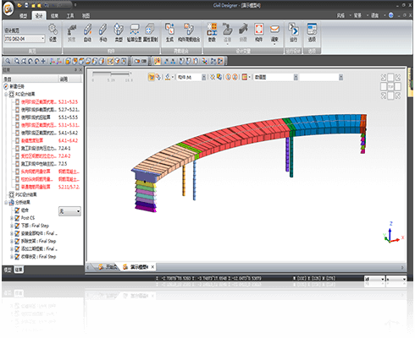Open the 构件荷载组合 member load combination icon
The image size is (415, 338).
click(x=189, y=33)
